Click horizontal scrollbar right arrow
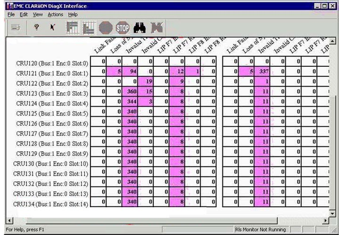The width and height of the screenshot is (339, 235). [326, 220]
